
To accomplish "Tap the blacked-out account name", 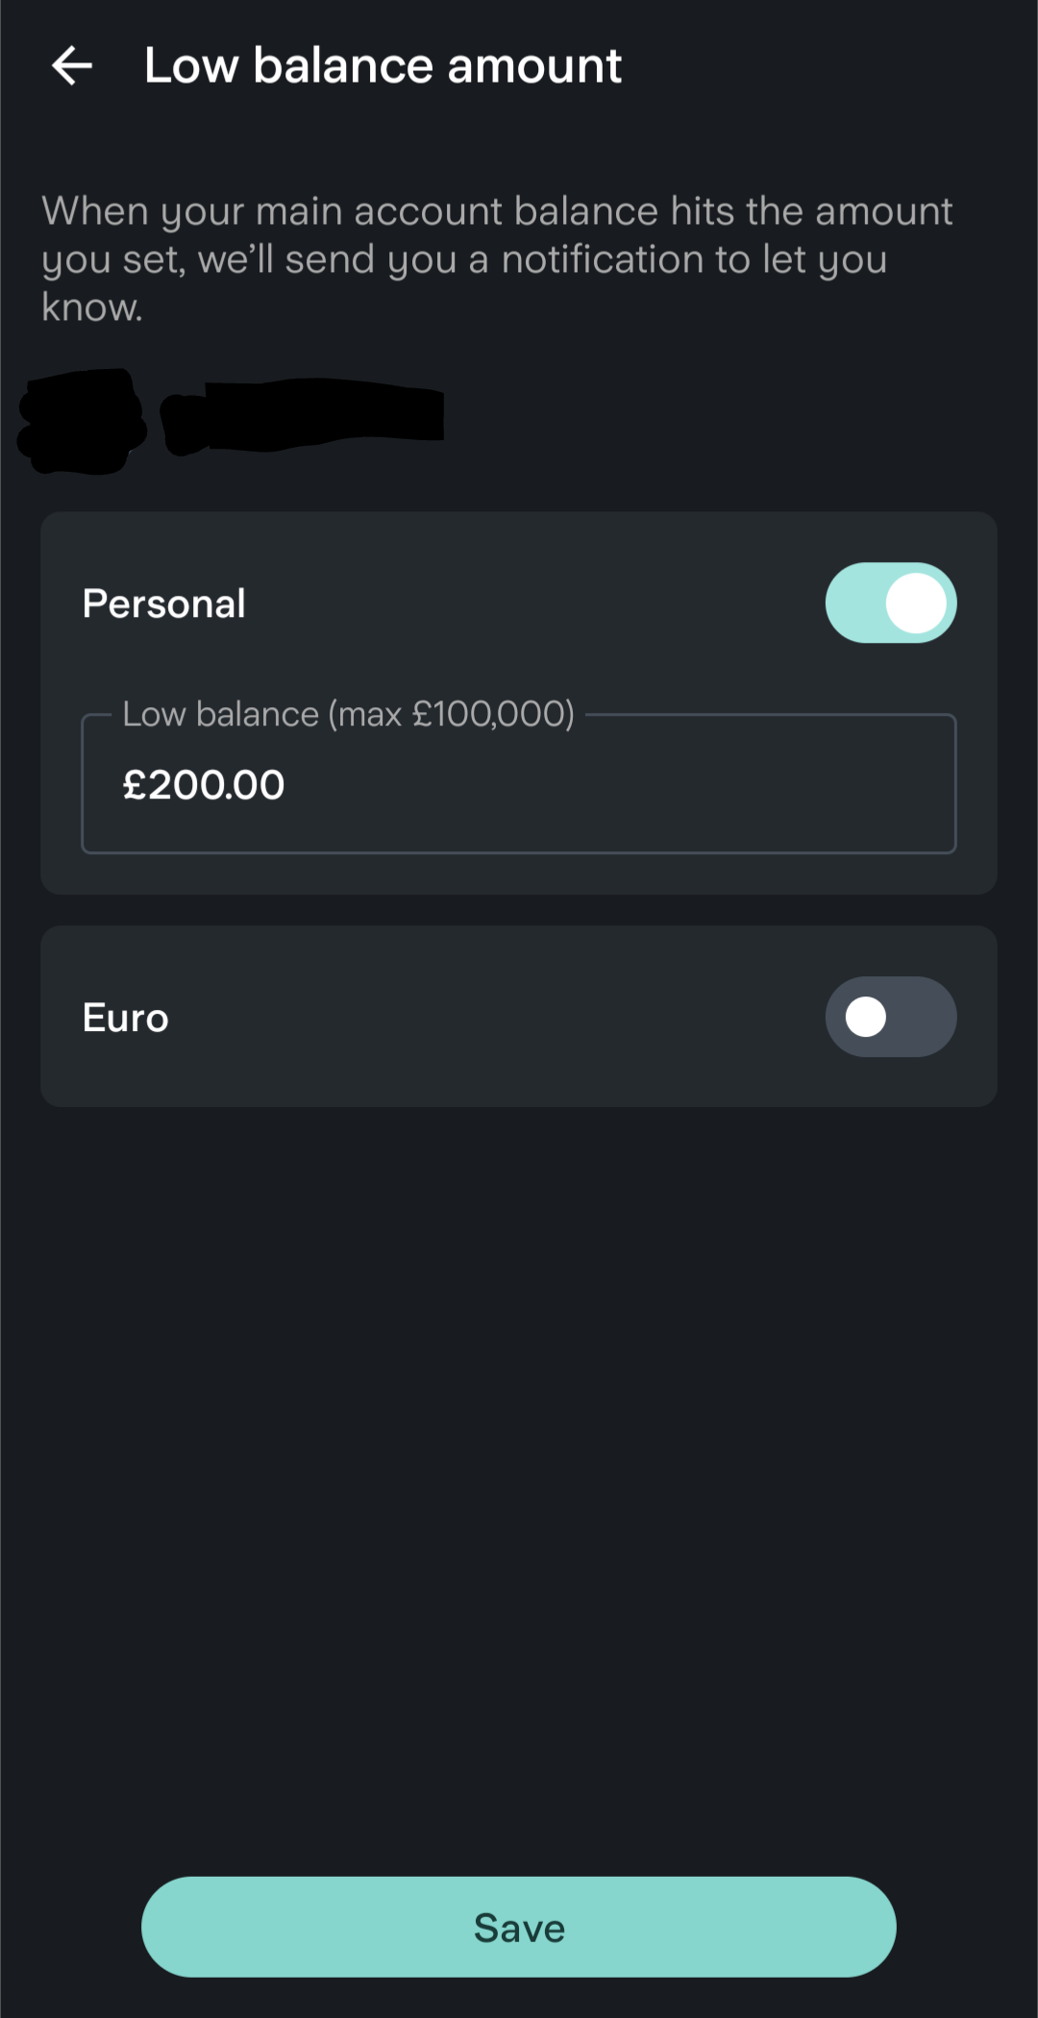I will point(231,420).
